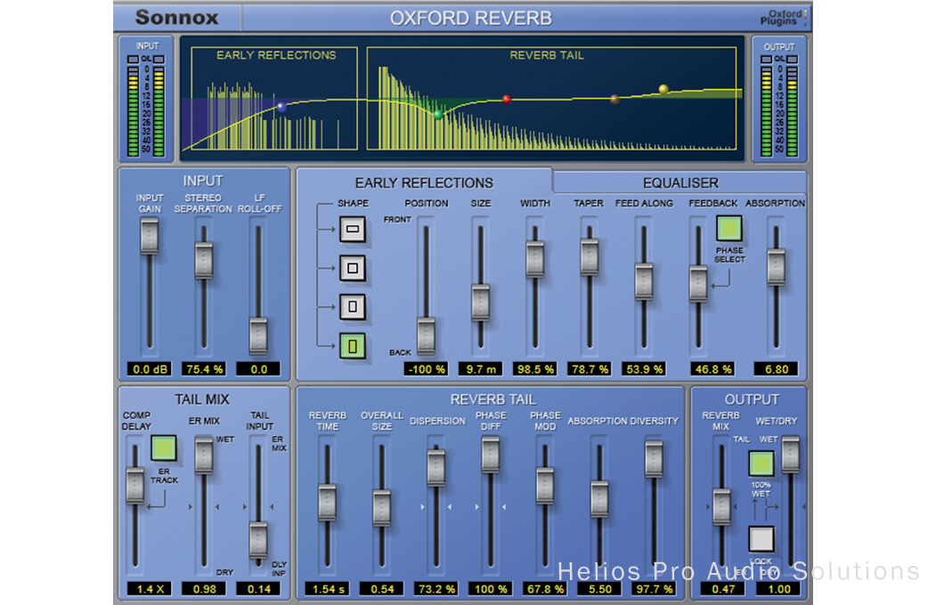Image resolution: width=944 pixels, height=605 pixels.
Task: Switch to the Equaliser tab
Action: [x=680, y=182]
